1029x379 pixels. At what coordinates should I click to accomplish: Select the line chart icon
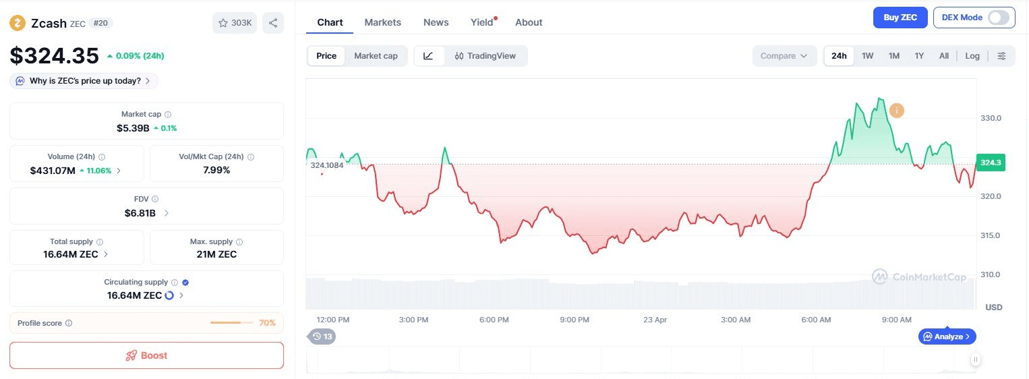429,56
